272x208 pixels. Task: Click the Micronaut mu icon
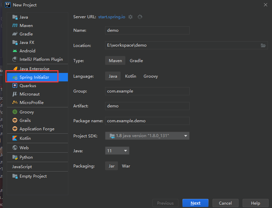tap(15, 94)
